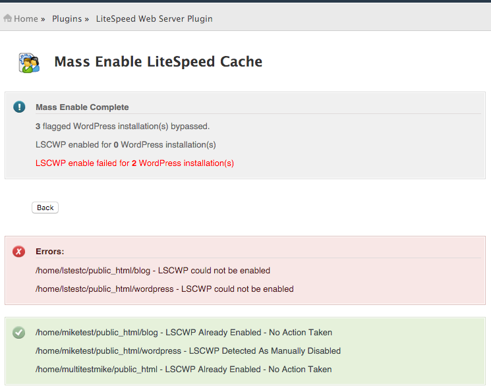Select the Mass Enable LiteSpeed Cache heading
491x388 pixels.
coord(158,62)
